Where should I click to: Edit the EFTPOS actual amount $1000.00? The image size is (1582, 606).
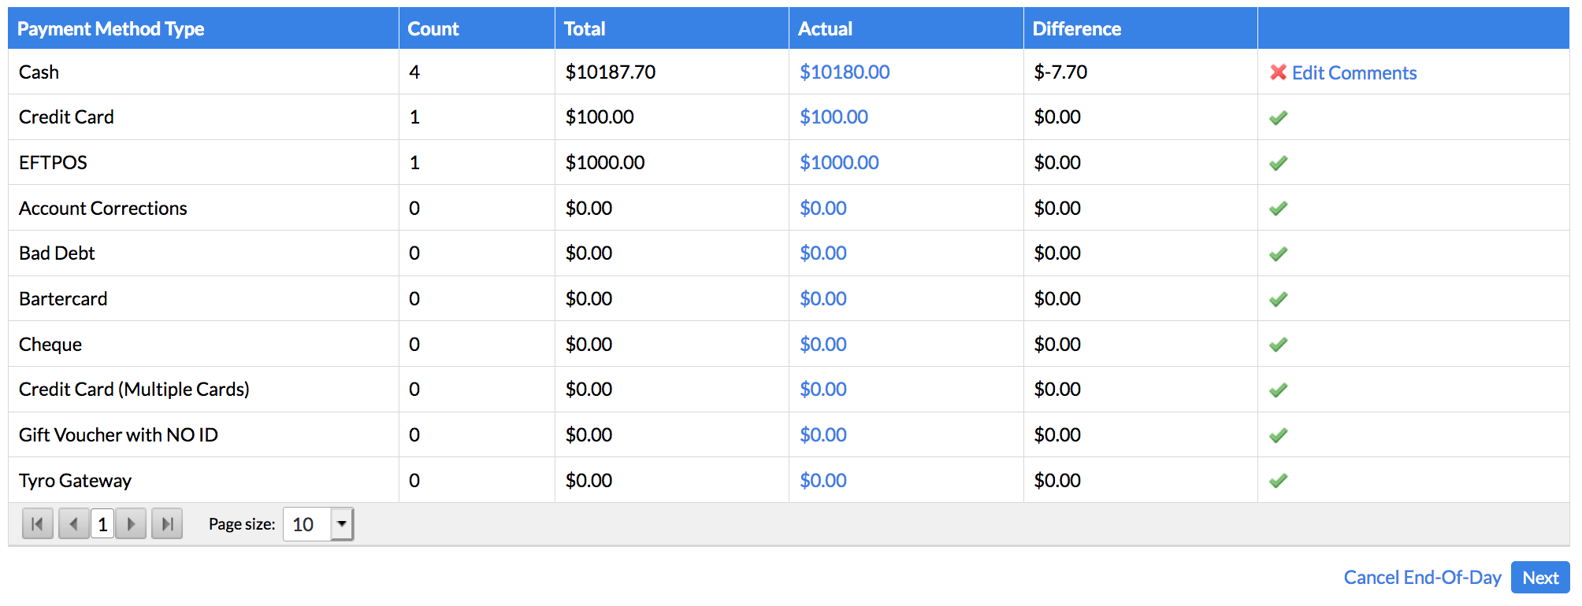[839, 163]
